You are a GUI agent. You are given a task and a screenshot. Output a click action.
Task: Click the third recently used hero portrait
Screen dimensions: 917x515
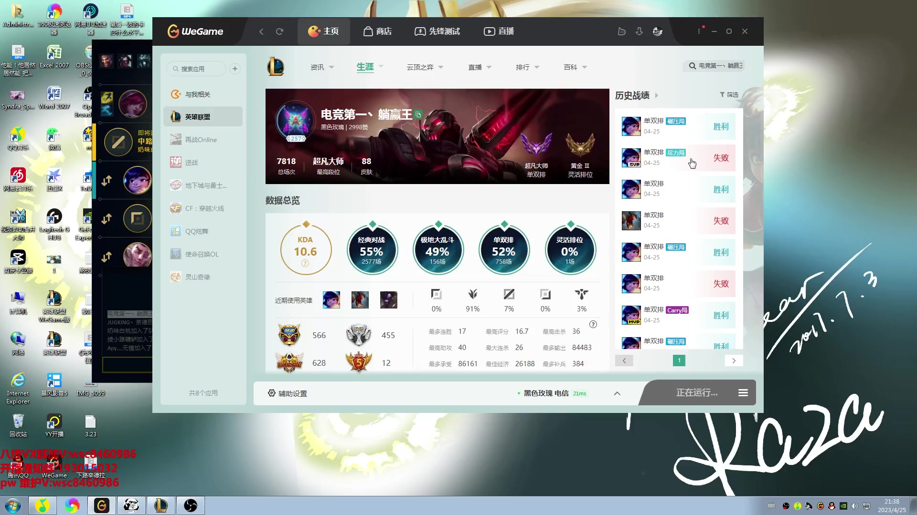click(389, 300)
